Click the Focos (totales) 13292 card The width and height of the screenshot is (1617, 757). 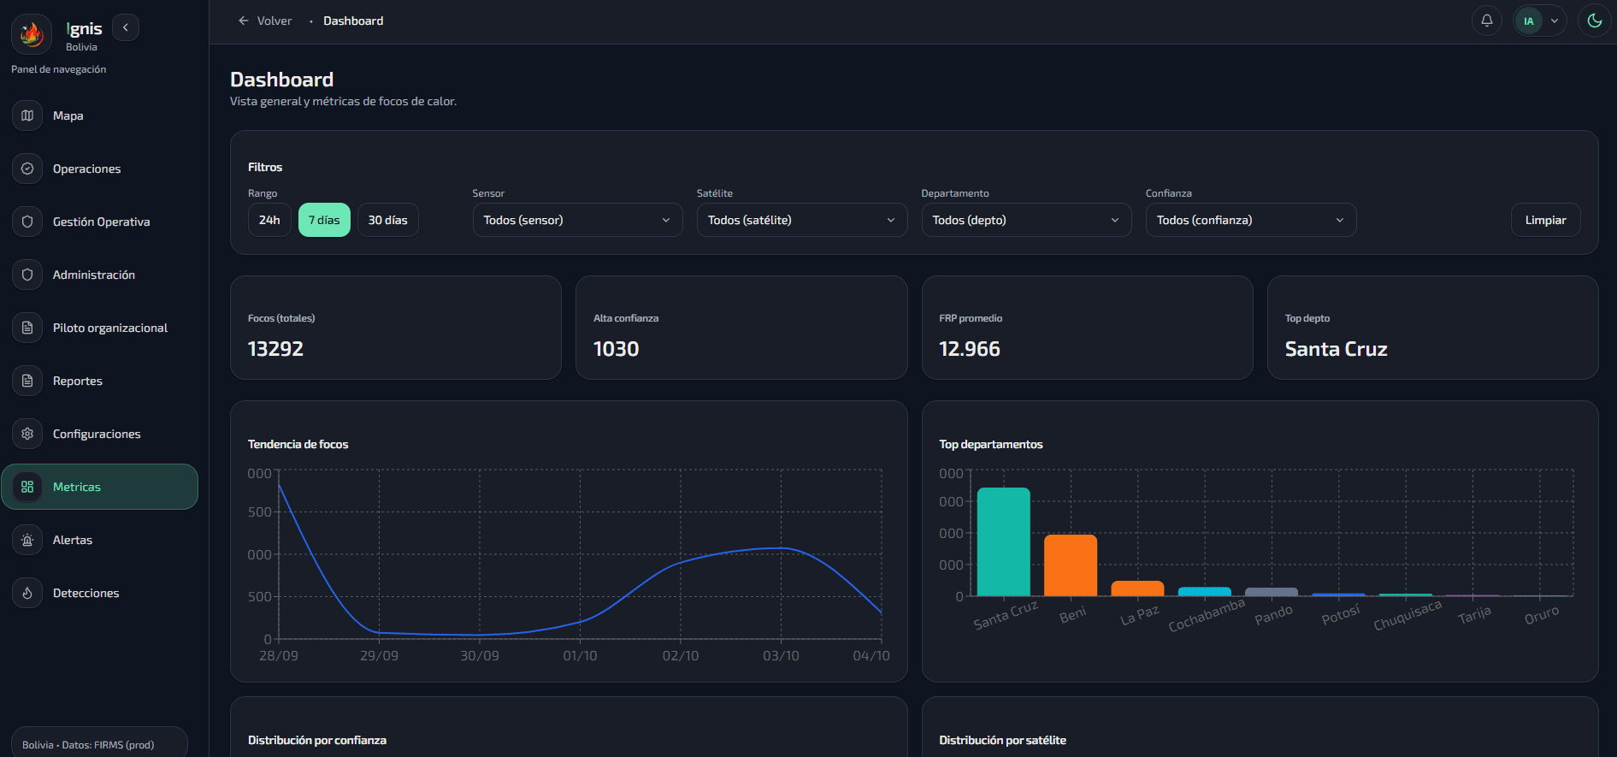396,328
